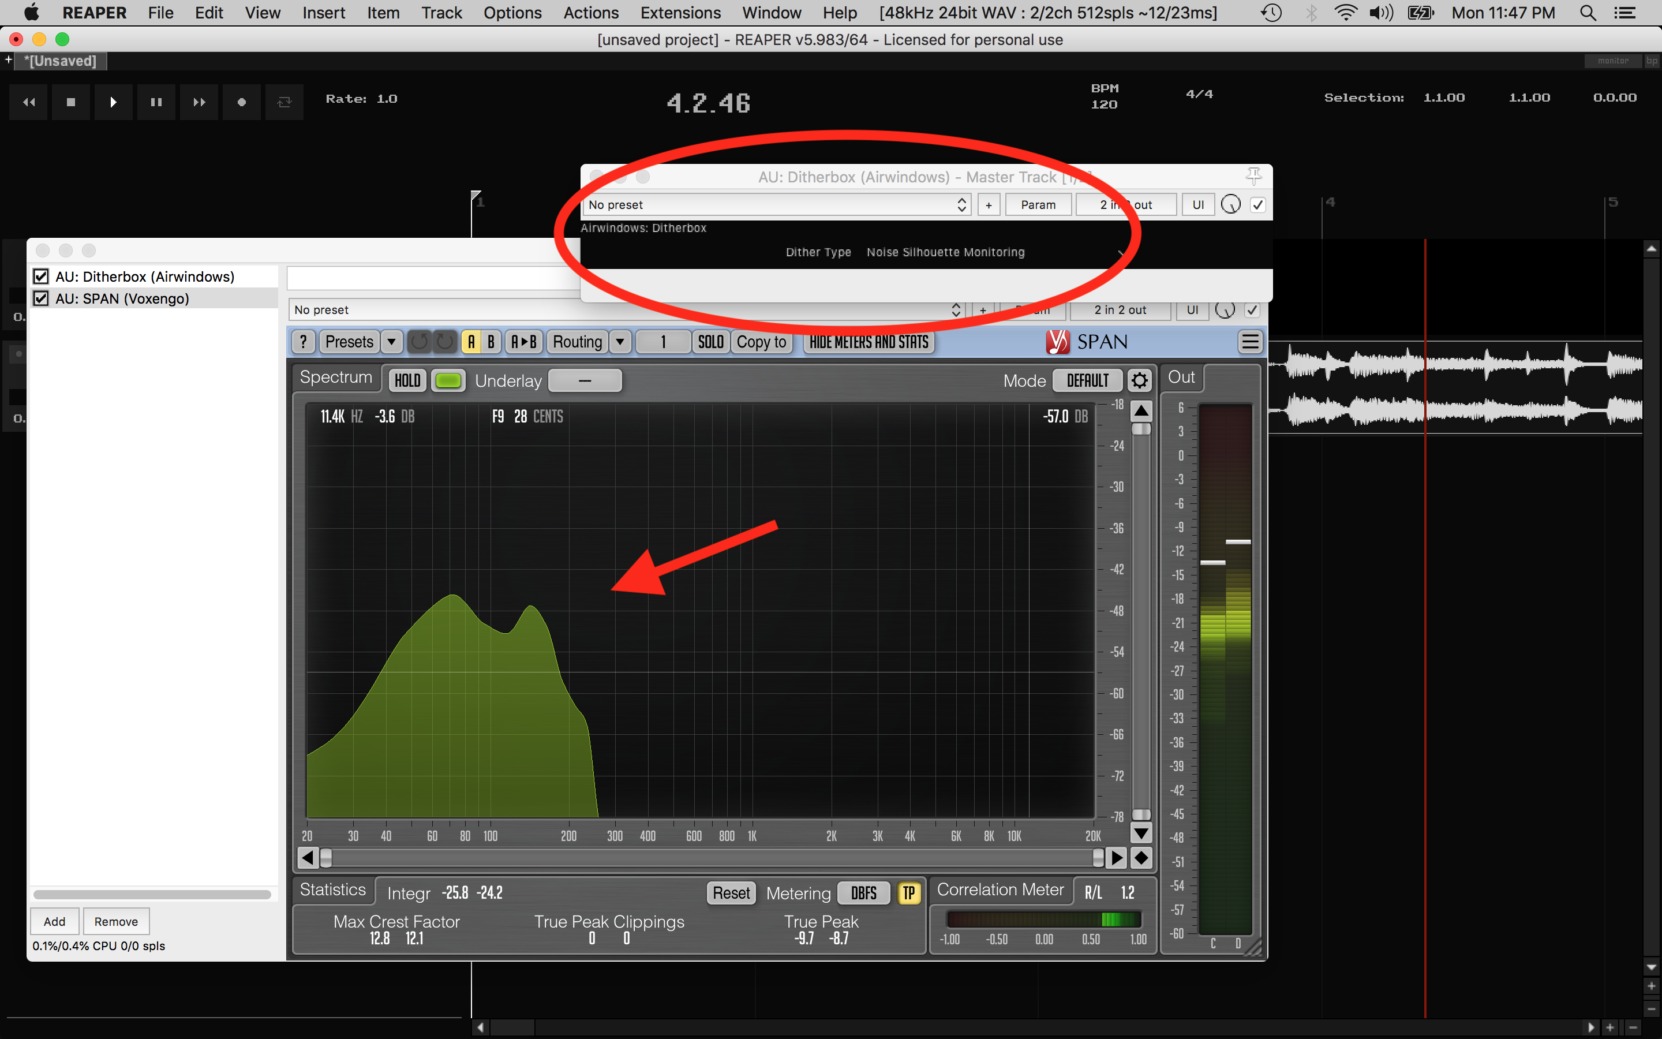1662x1039 pixels.
Task: Open SPAN 'No preset' dropdown
Action: [x=626, y=310]
